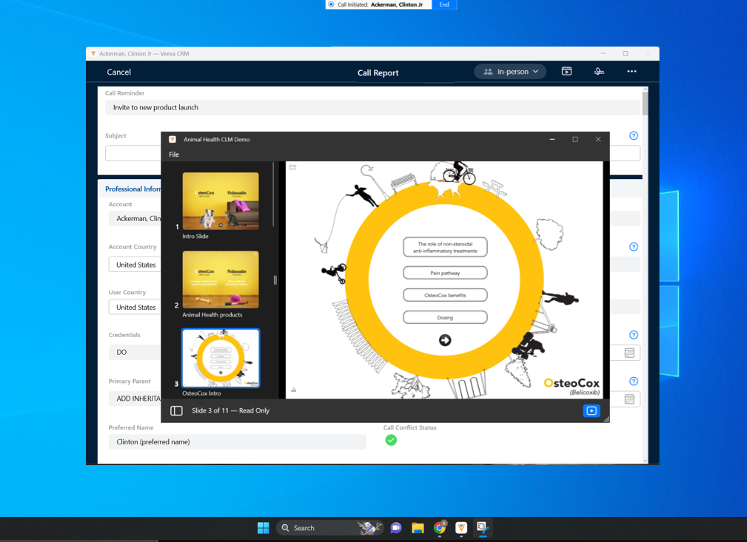
Task: Open calendar picker beside Credentials row
Action: coord(629,353)
